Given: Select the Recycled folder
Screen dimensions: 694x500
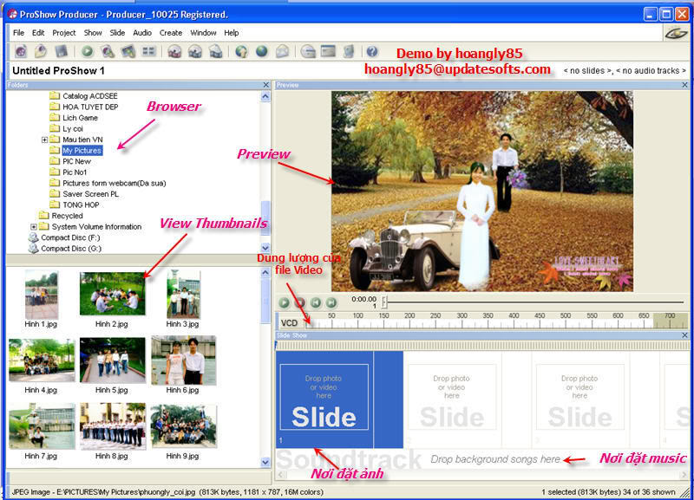Looking at the screenshot, I should (61, 216).
